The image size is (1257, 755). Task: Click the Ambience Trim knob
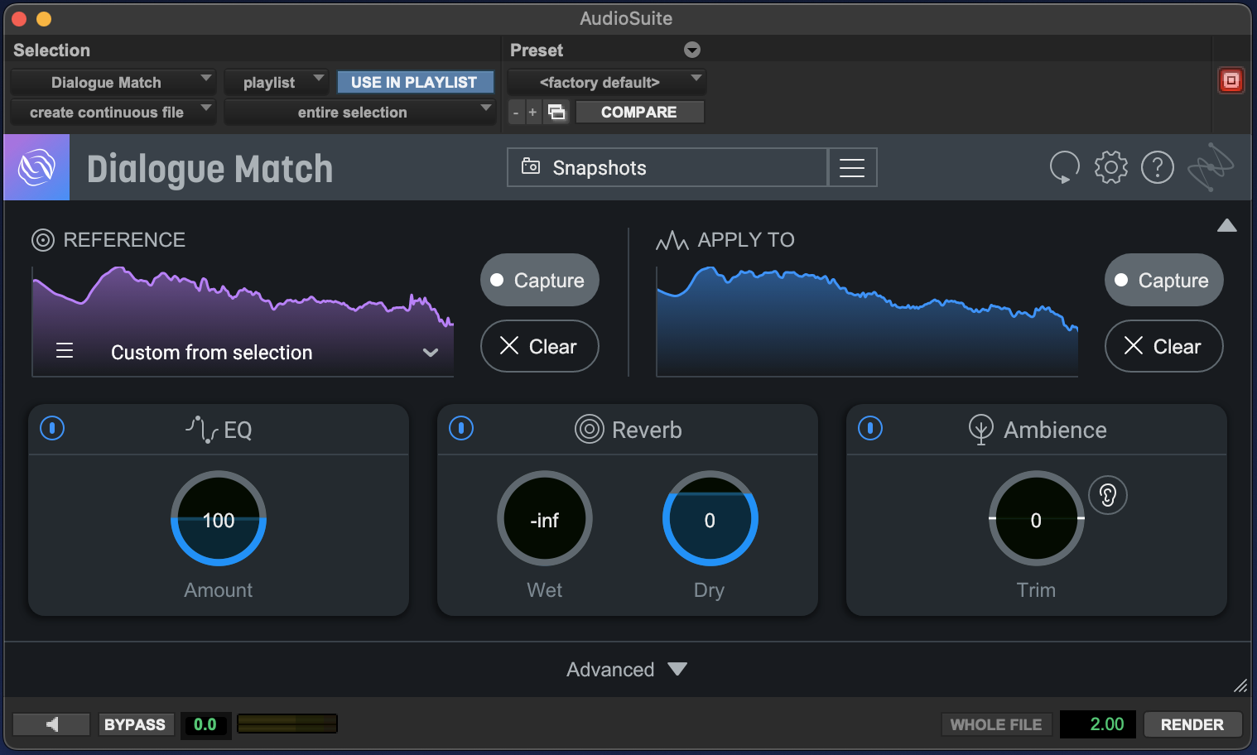[1036, 519]
